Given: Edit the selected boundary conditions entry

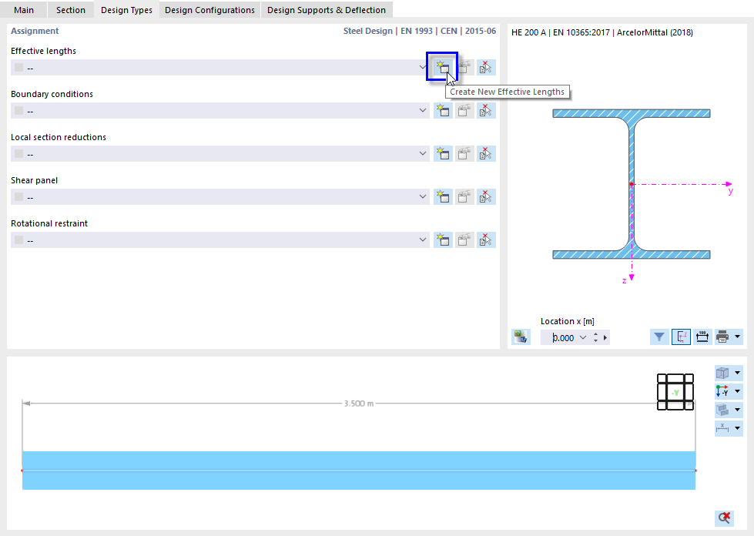Looking at the screenshot, I should click(464, 111).
